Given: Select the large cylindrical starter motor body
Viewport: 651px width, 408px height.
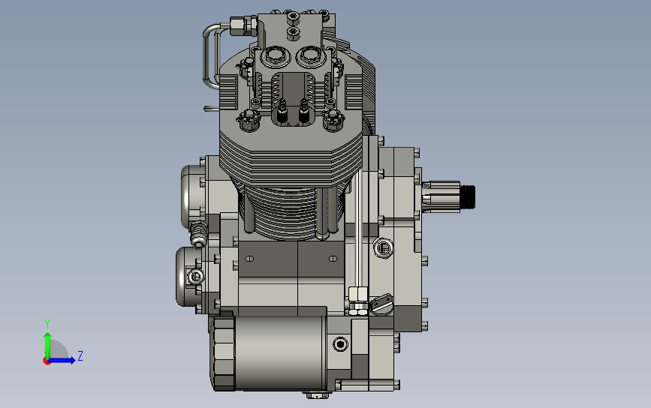Looking at the screenshot, I should pyautogui.click(x=280, y=352).
